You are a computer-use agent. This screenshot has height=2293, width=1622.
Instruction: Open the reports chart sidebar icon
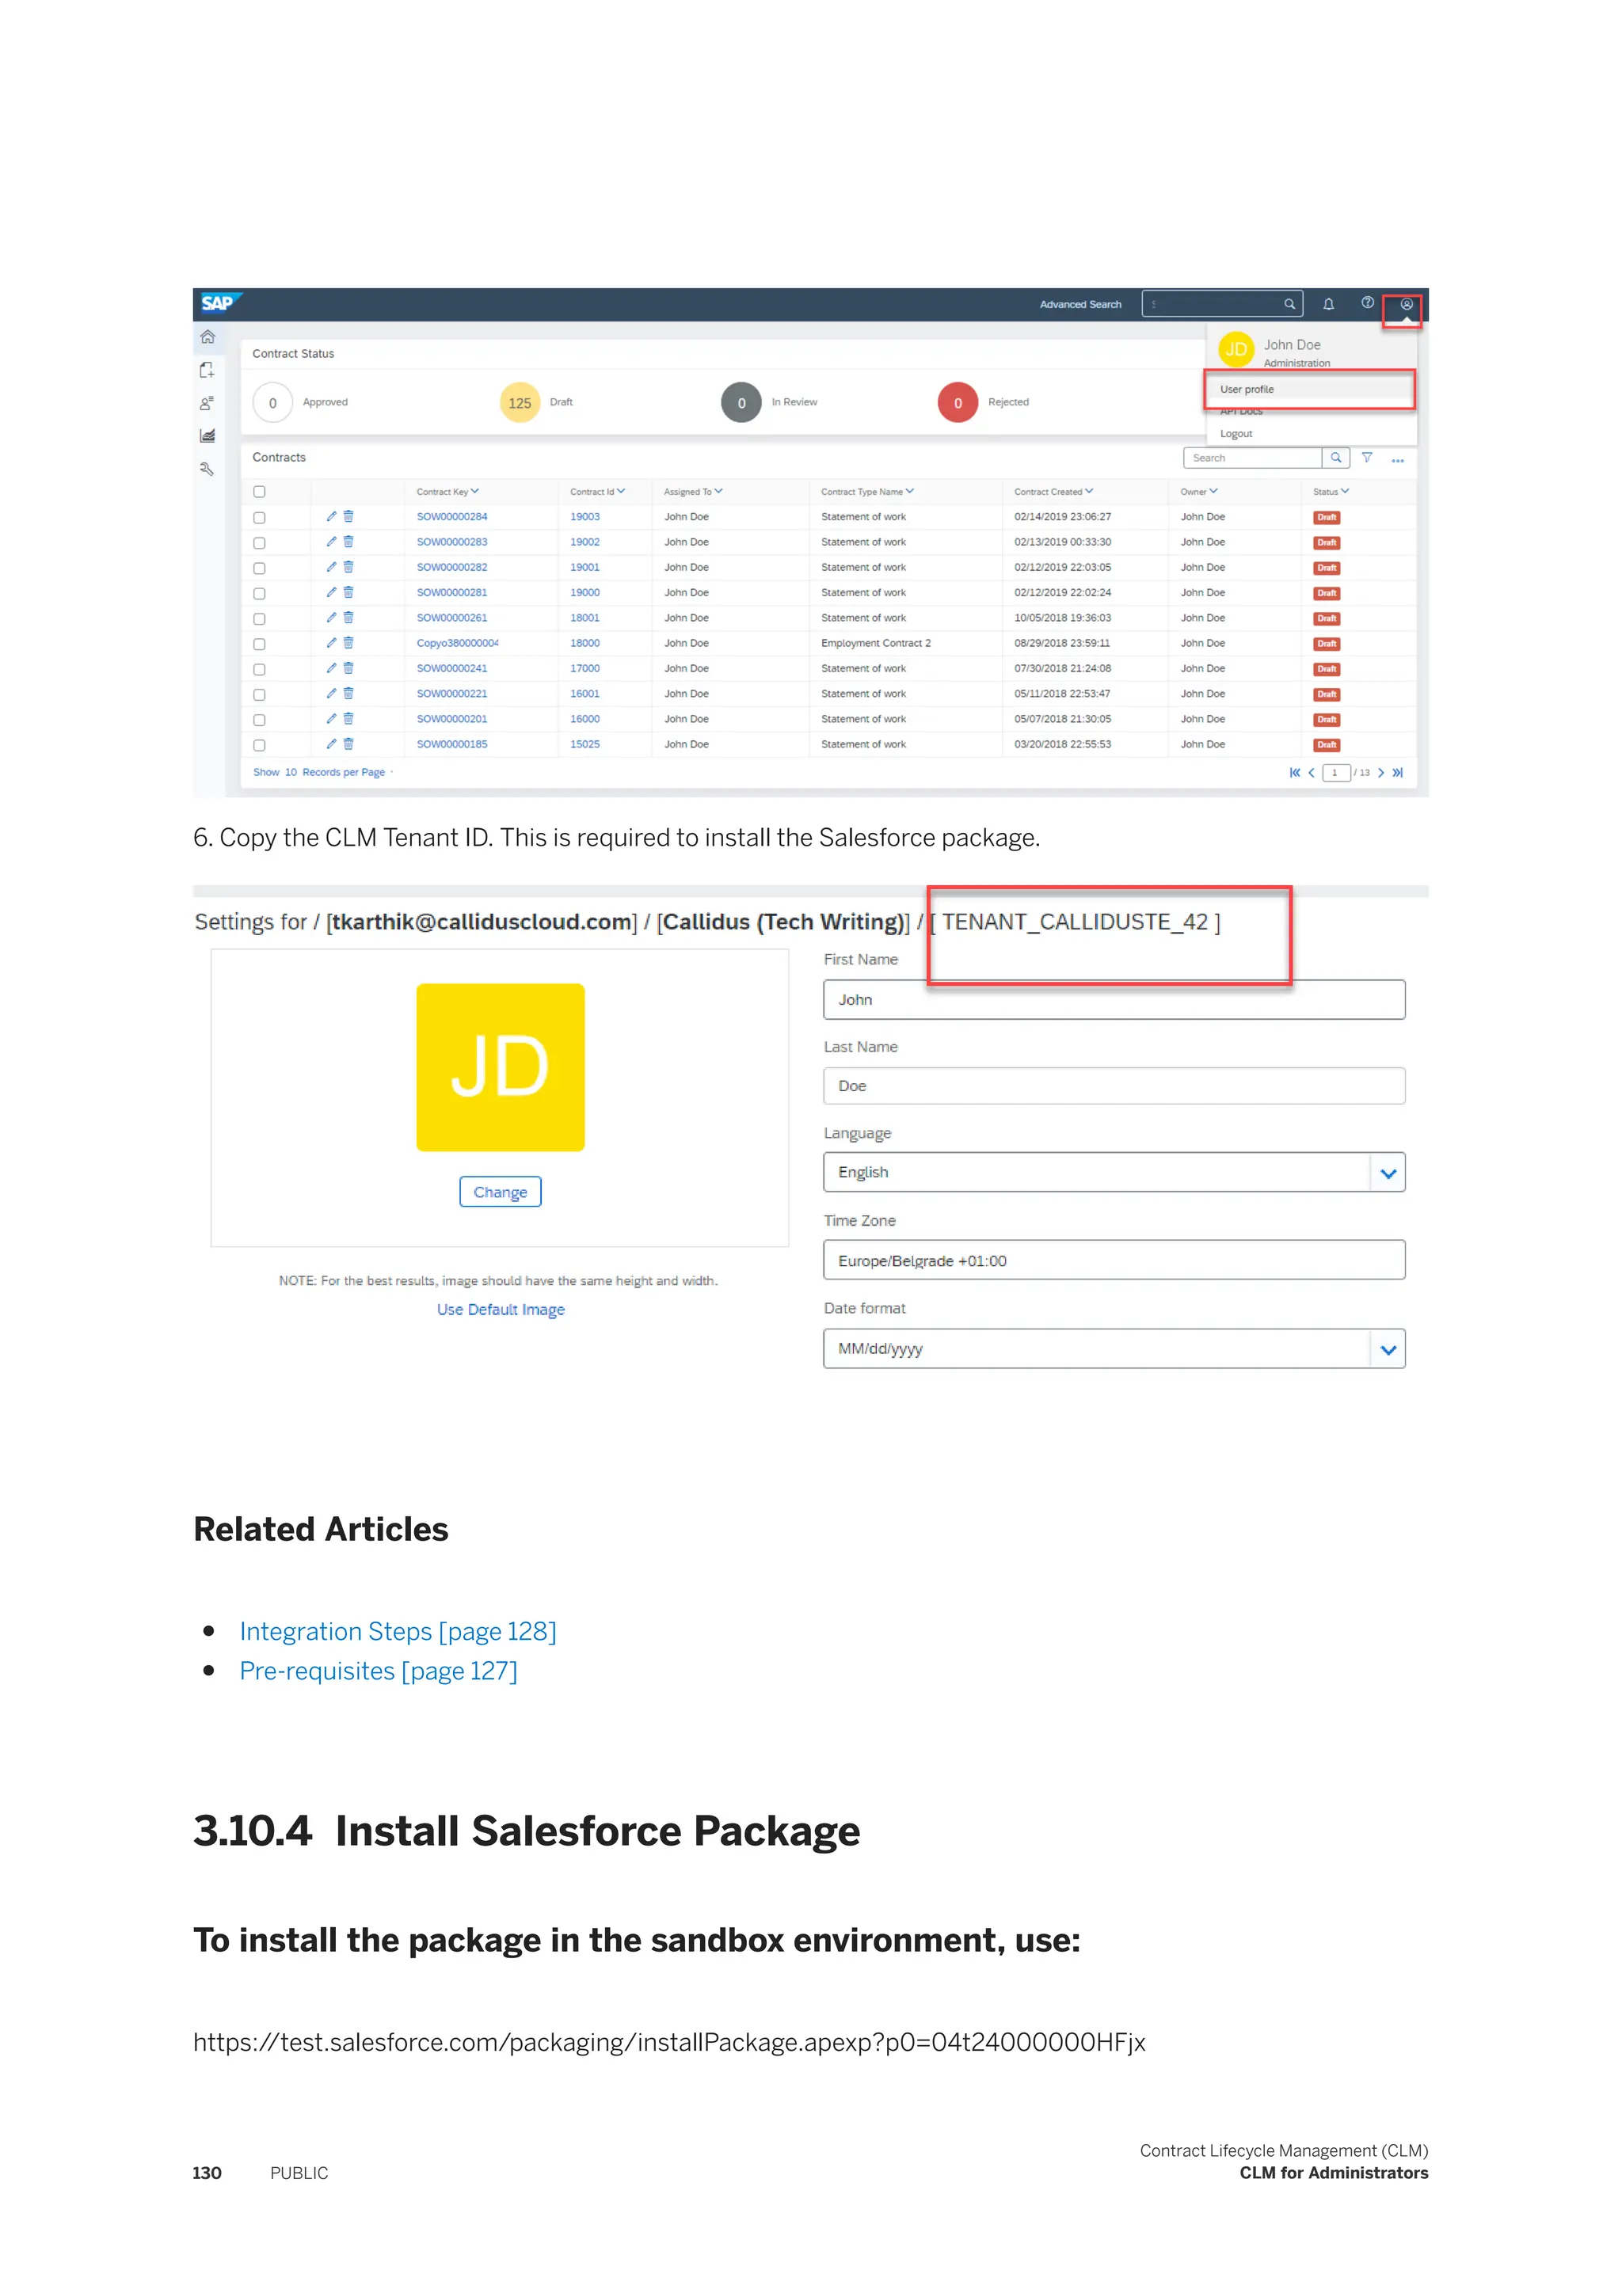click(x=207, y=435)
